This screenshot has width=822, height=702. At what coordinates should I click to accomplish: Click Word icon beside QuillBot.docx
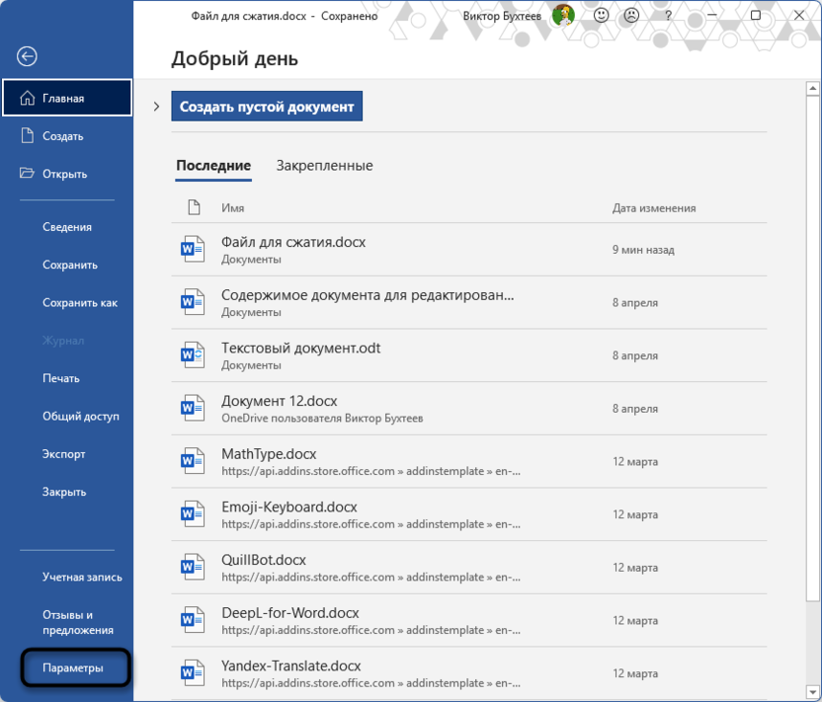coord(192,567)
